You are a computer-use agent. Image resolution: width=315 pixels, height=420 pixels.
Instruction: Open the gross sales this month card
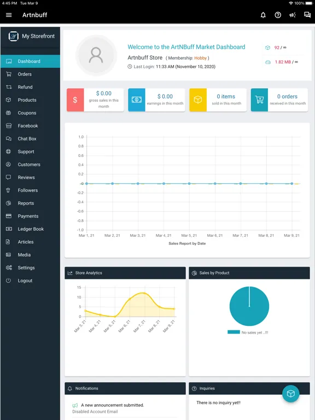point(95,100)
